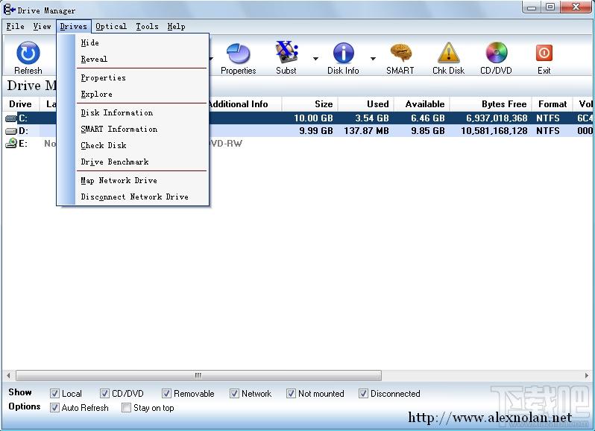The image size is (595, 431).
Task: Toggle the CD/DVD show checkbox
Action: click(x=104, y=394)
